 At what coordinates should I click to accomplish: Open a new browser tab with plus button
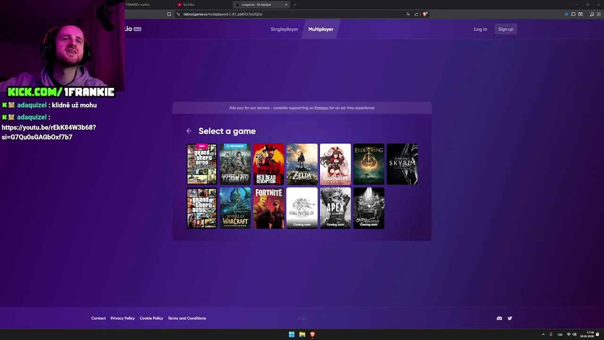[x=295, y=5]
